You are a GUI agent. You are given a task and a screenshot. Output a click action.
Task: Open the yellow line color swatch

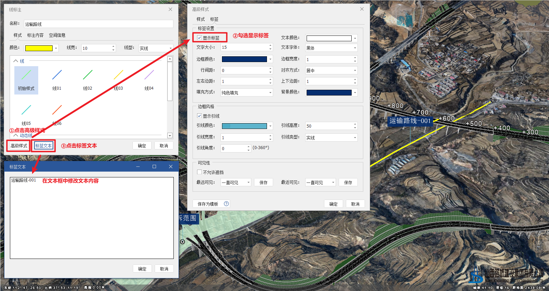[x=39, y=48]
